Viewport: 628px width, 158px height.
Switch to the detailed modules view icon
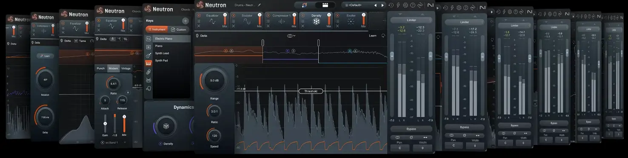325,5
